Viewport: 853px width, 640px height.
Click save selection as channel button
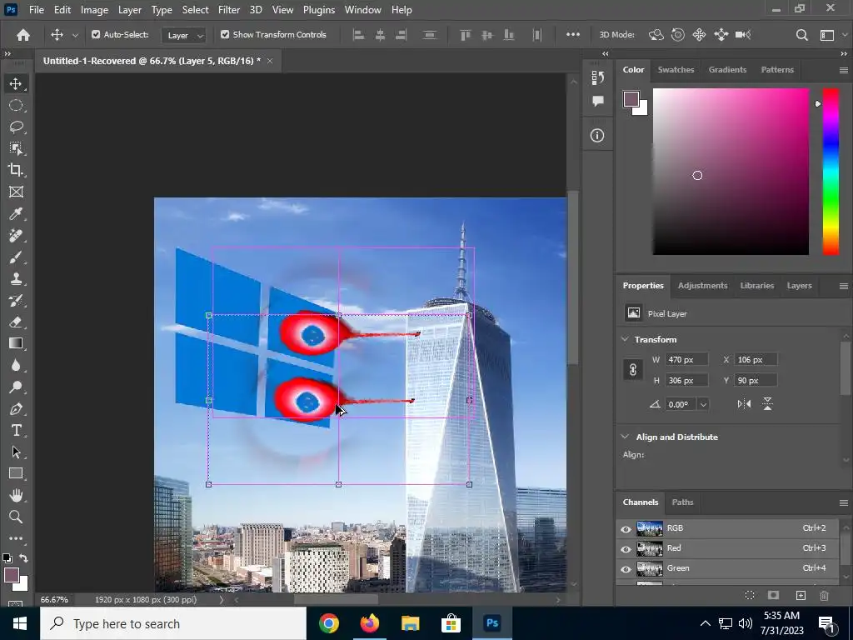point(774,595)
